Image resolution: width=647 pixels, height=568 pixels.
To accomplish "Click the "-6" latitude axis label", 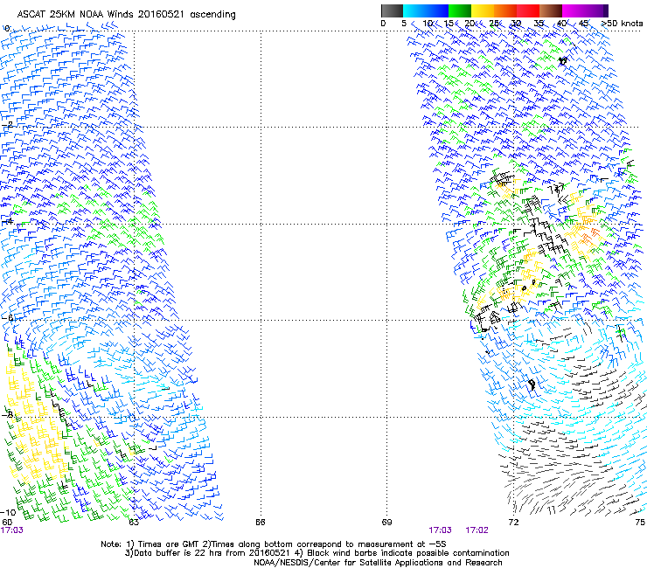I will click(x=8, y=317).
